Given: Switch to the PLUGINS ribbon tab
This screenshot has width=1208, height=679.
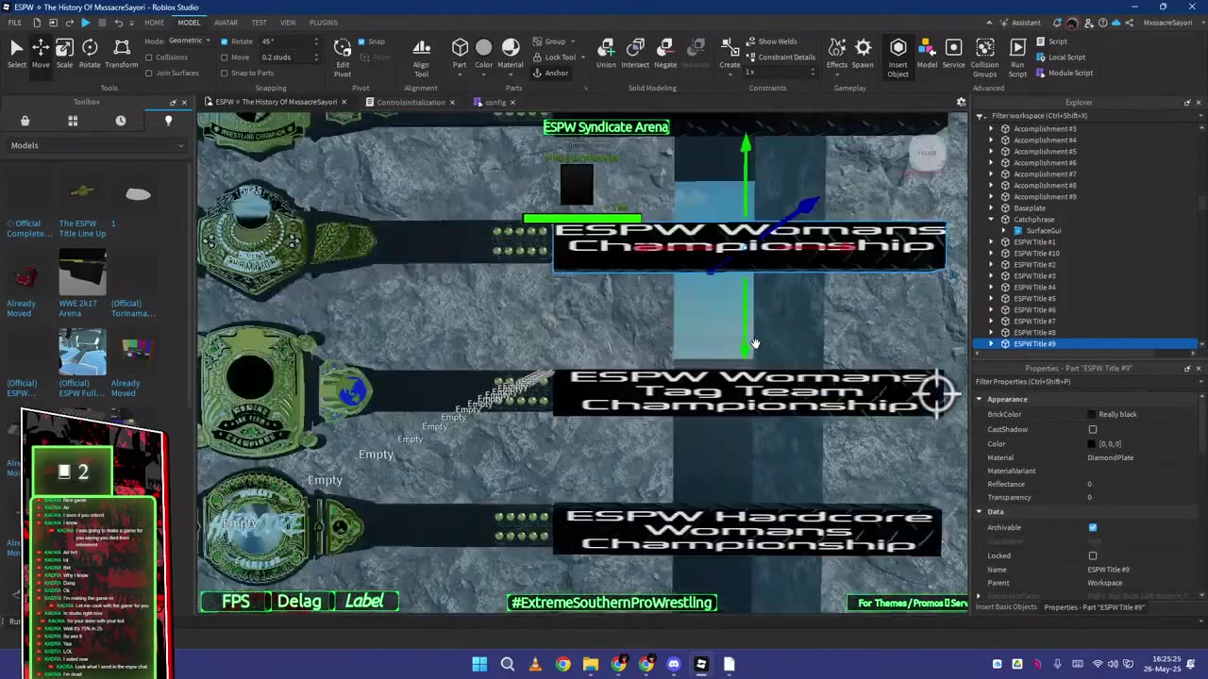Looking at the screenshot, I should click(x=324, y=23).
